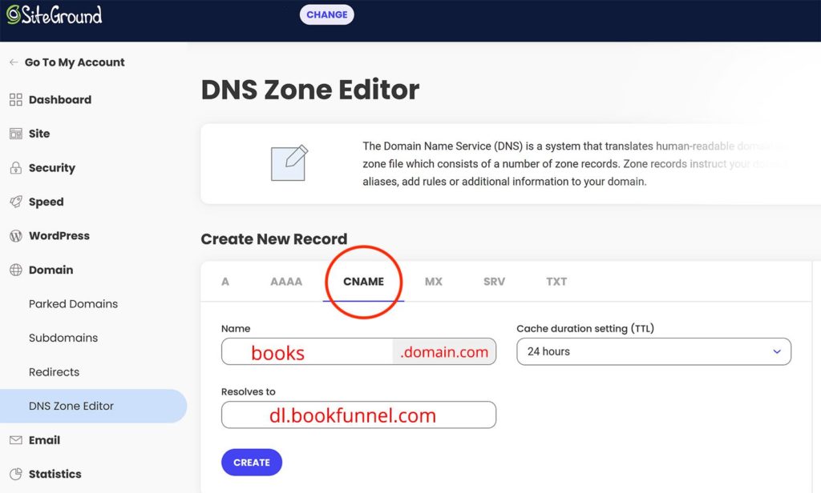Click the .domain.com suffix label
This screenshot has height=493, width=821.
(444, 351)
